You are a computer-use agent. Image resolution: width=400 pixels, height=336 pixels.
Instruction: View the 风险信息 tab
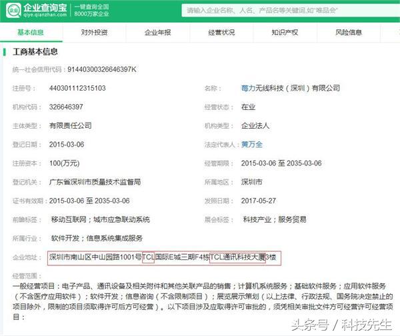click(x=349, y=33)
